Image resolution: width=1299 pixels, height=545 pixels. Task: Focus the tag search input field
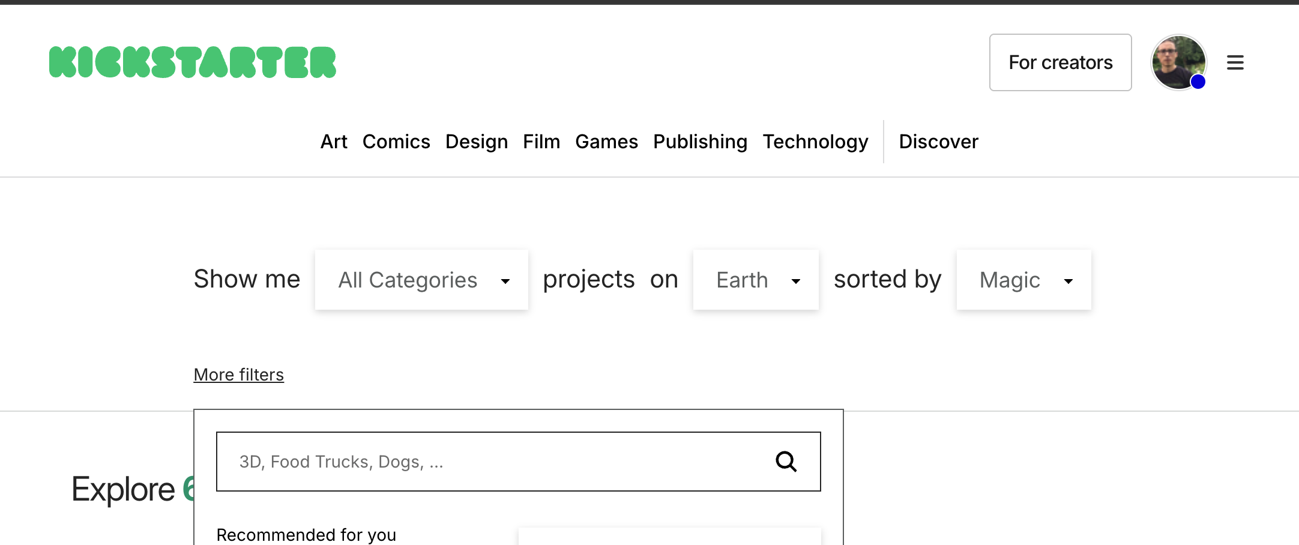coord(492,462)
